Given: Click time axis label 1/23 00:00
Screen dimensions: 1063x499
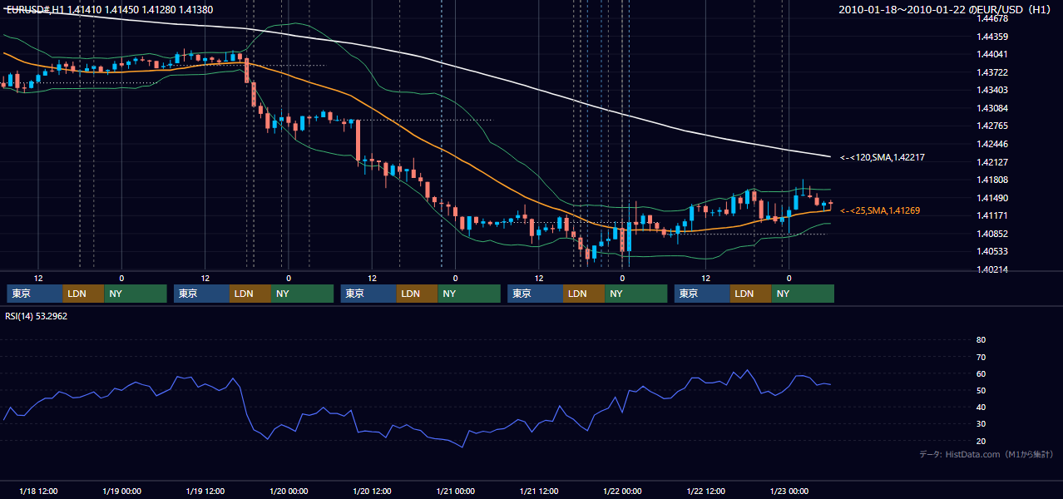Looking at the screenshot, I should coord(789,492).
